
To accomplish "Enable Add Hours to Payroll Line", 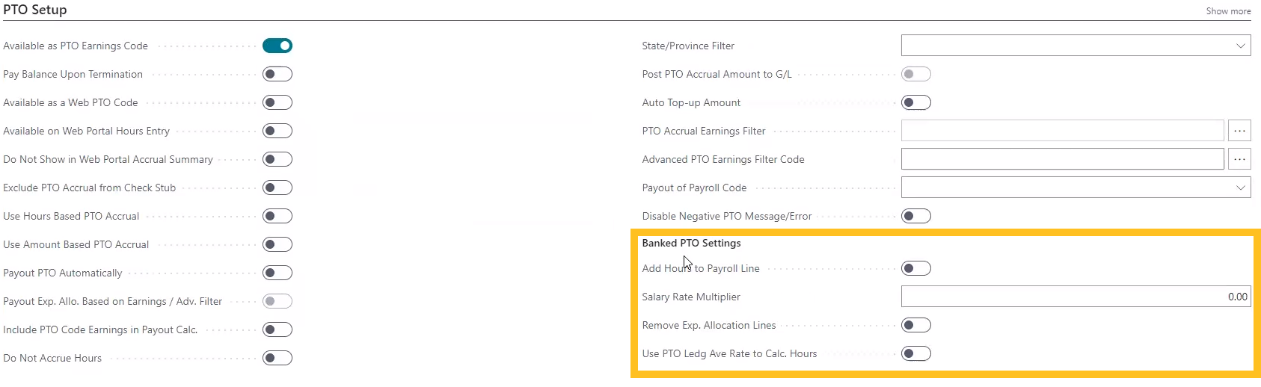I will click(916, 268).
